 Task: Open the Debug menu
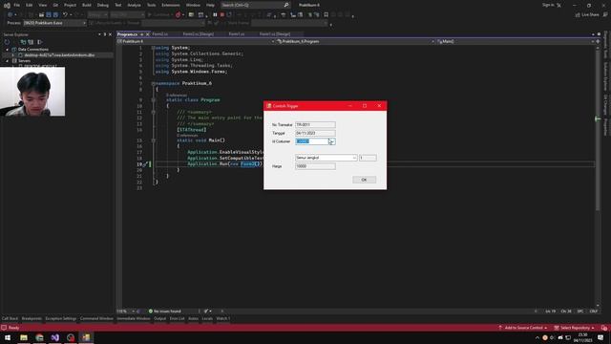pos(103,5)
